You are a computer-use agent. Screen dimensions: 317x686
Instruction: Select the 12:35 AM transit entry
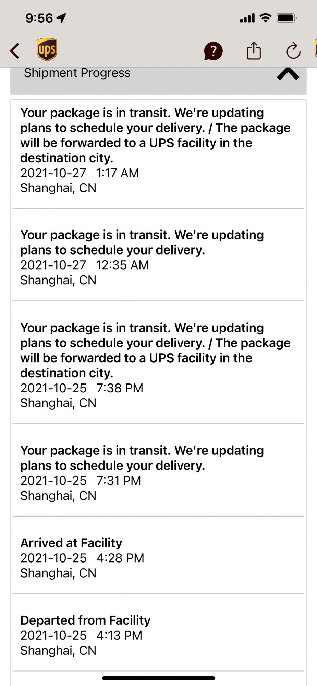[158, 255]
